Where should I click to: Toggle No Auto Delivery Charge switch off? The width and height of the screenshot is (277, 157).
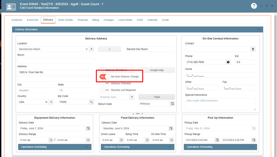tap(105, 76)
